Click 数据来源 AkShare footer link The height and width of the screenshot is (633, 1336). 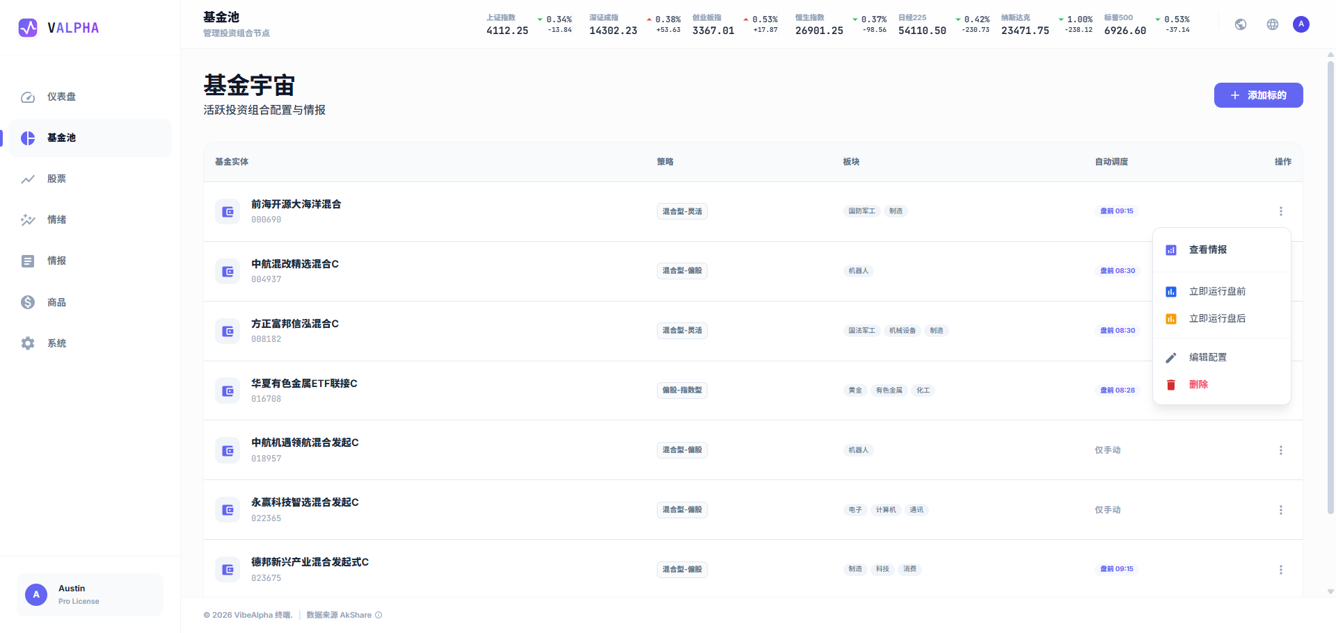pos(339,615)
